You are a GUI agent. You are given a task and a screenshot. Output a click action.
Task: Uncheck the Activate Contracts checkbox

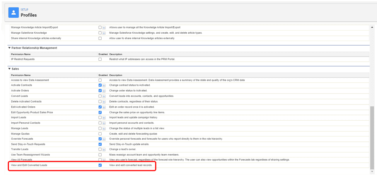100,85
